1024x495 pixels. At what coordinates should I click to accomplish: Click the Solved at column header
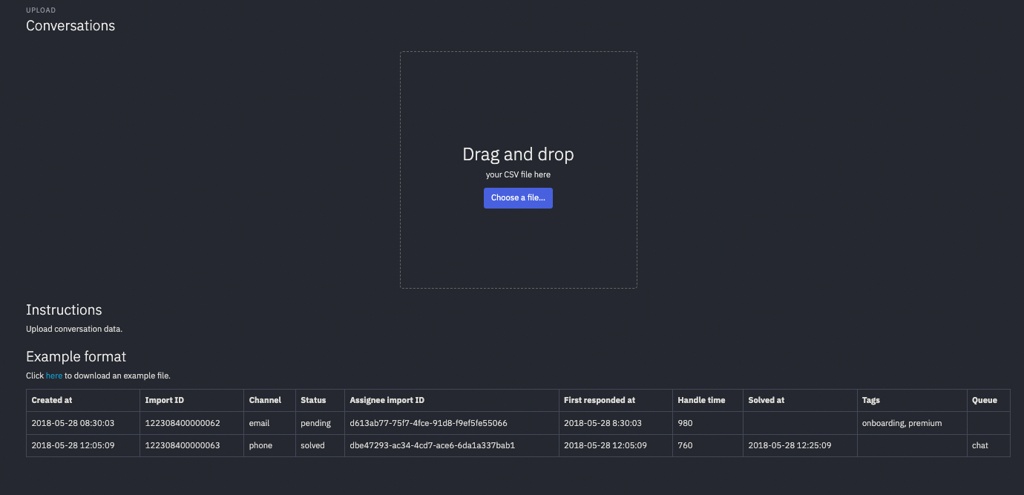pos(800,401)
